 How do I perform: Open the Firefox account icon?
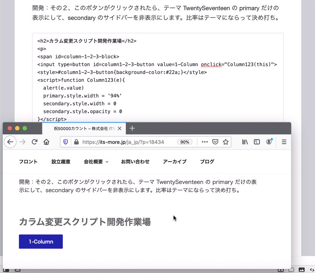click(269, 142)
